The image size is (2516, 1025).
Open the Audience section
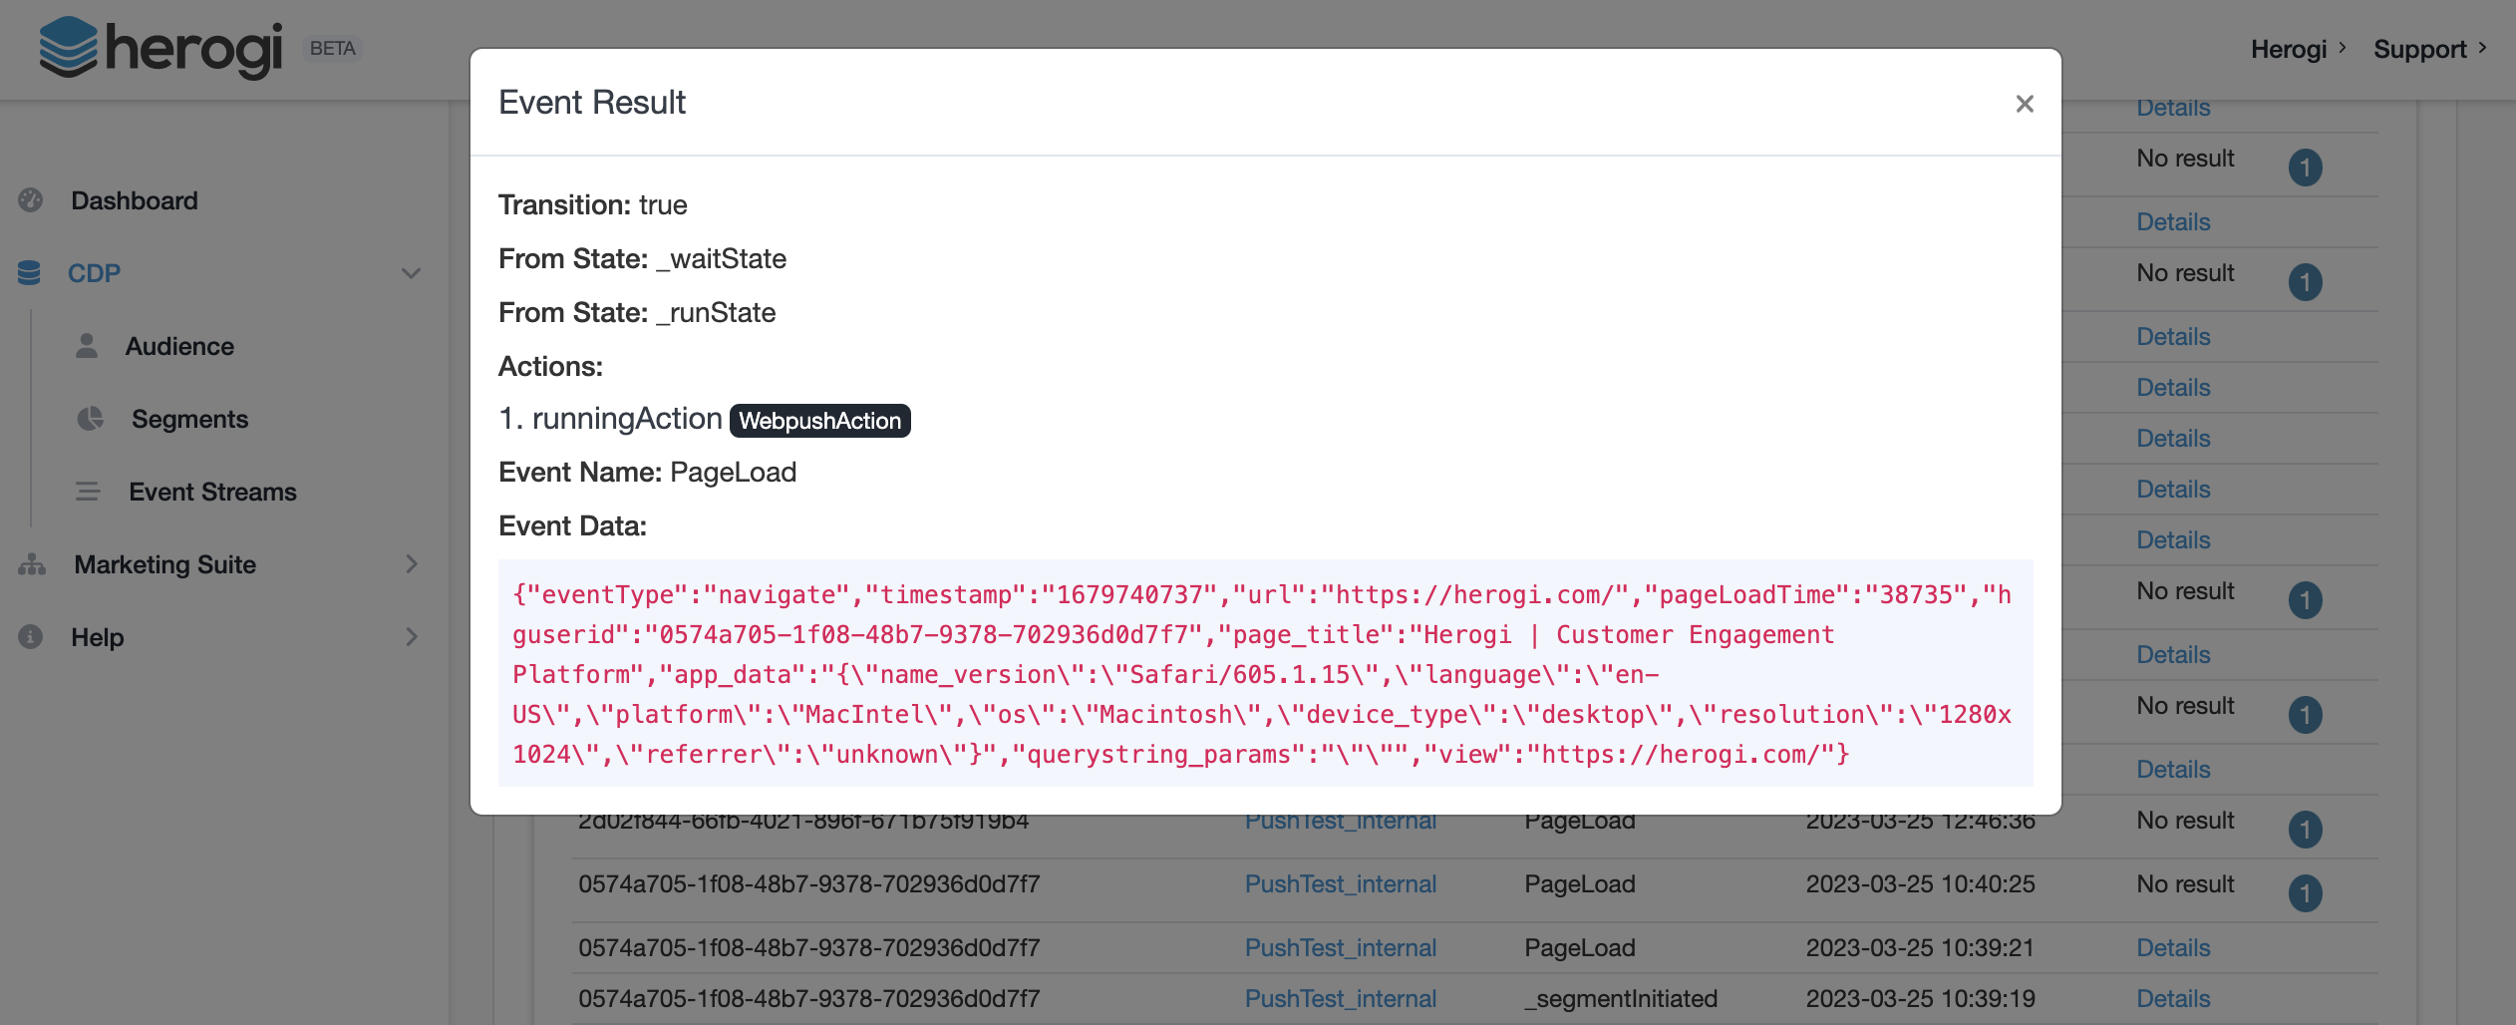179,346
